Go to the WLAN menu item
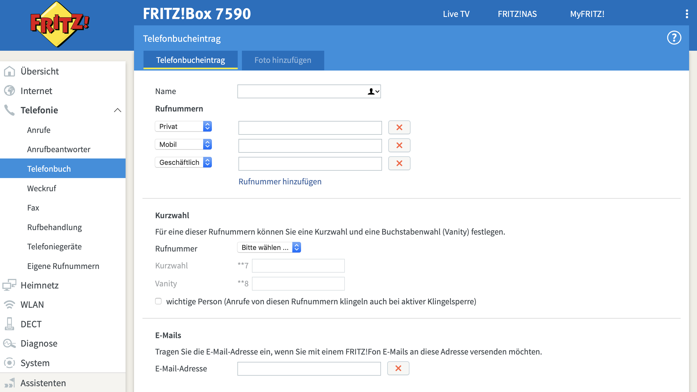Image resolution: width=697 pixels, height=392 pixels. point(32,305)
